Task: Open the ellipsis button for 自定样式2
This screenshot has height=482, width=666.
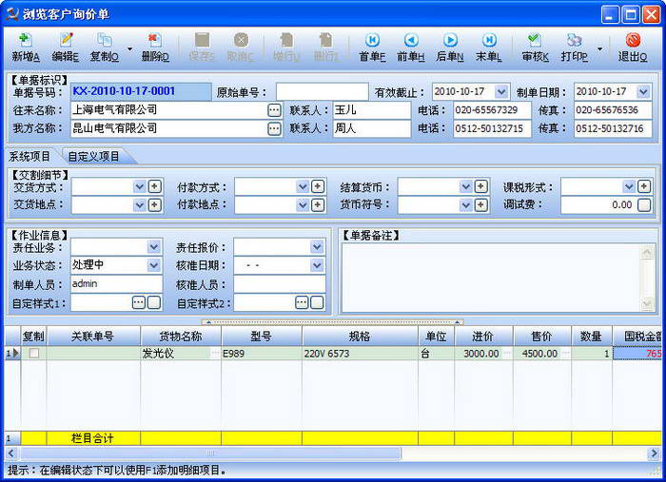Action: (x=302, y=302)
